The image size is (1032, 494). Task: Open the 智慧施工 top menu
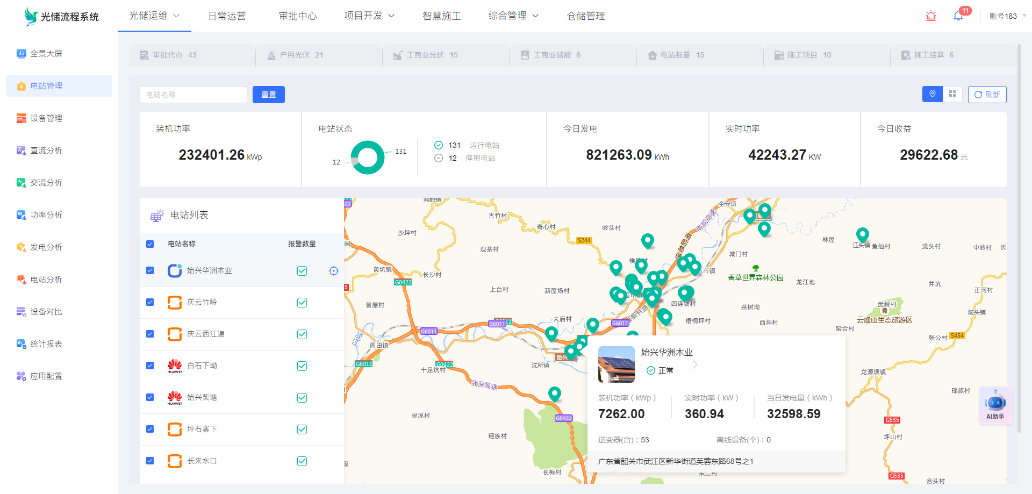(x=442, y=16)
